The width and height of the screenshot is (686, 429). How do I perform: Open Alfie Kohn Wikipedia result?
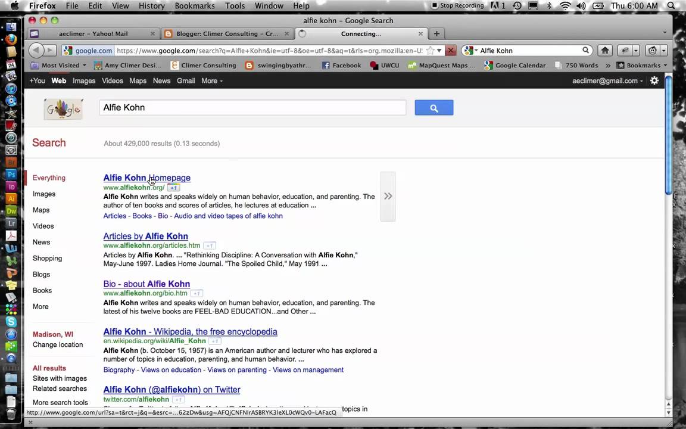point(191,332)
